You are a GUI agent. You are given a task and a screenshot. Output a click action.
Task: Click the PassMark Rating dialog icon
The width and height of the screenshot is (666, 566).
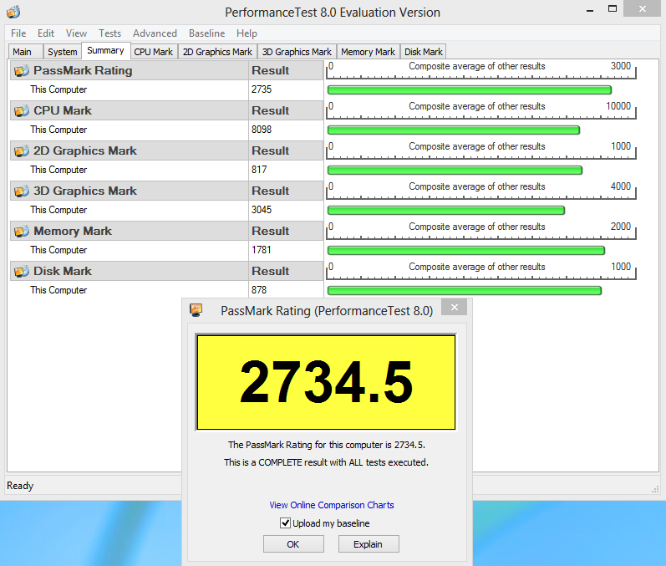pos(196,310)
